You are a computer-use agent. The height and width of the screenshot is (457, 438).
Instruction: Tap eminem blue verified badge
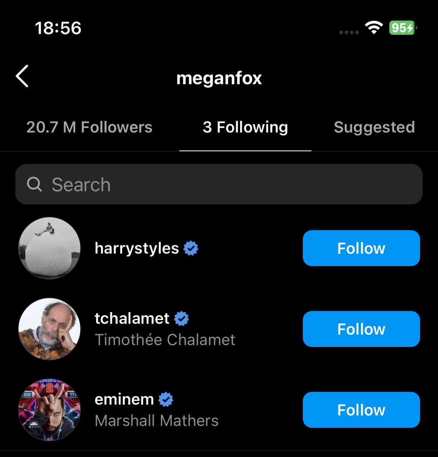click(x=166, y=399)
